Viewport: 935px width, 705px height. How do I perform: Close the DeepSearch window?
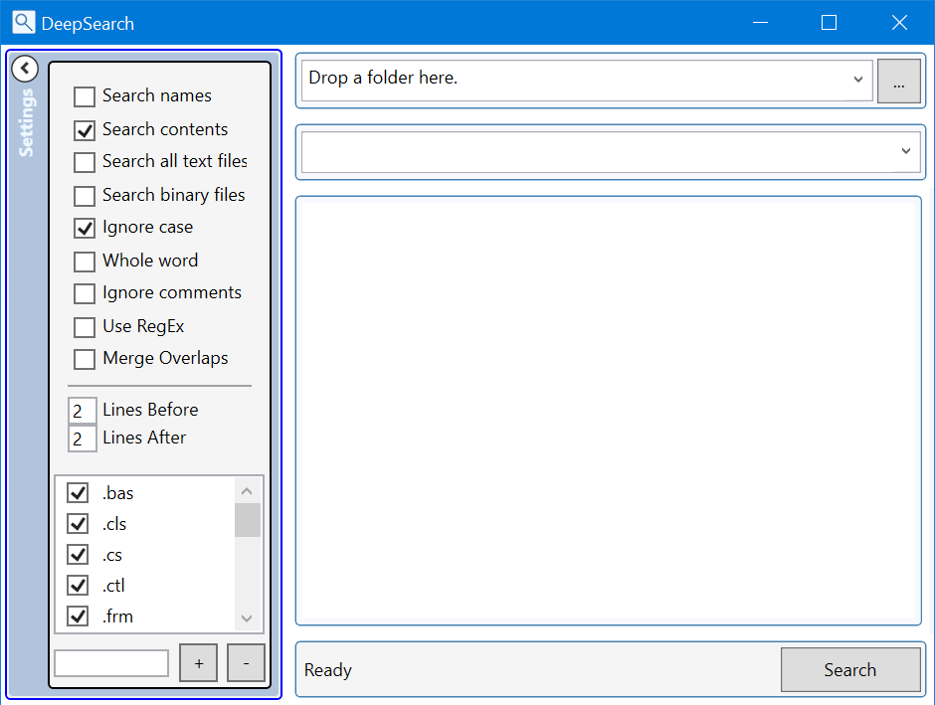(x=899, y=23)
